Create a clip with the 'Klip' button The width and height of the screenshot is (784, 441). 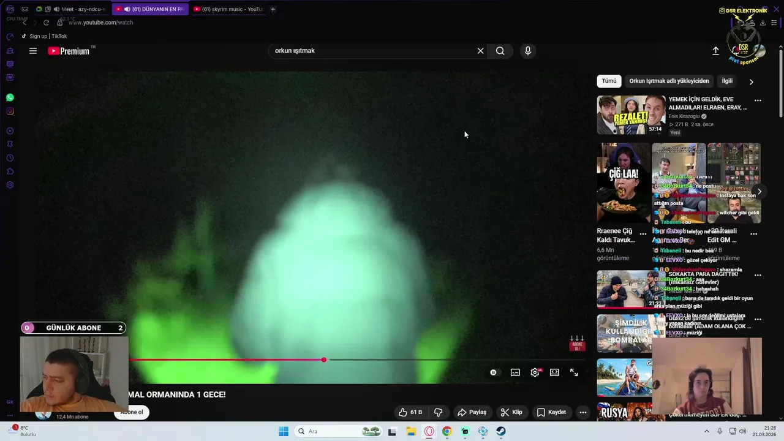[511, 412]
